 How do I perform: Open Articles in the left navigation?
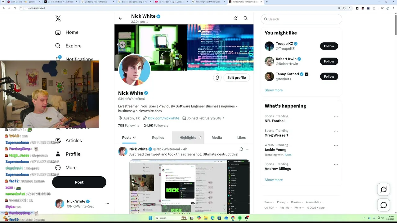click(69, 141)
